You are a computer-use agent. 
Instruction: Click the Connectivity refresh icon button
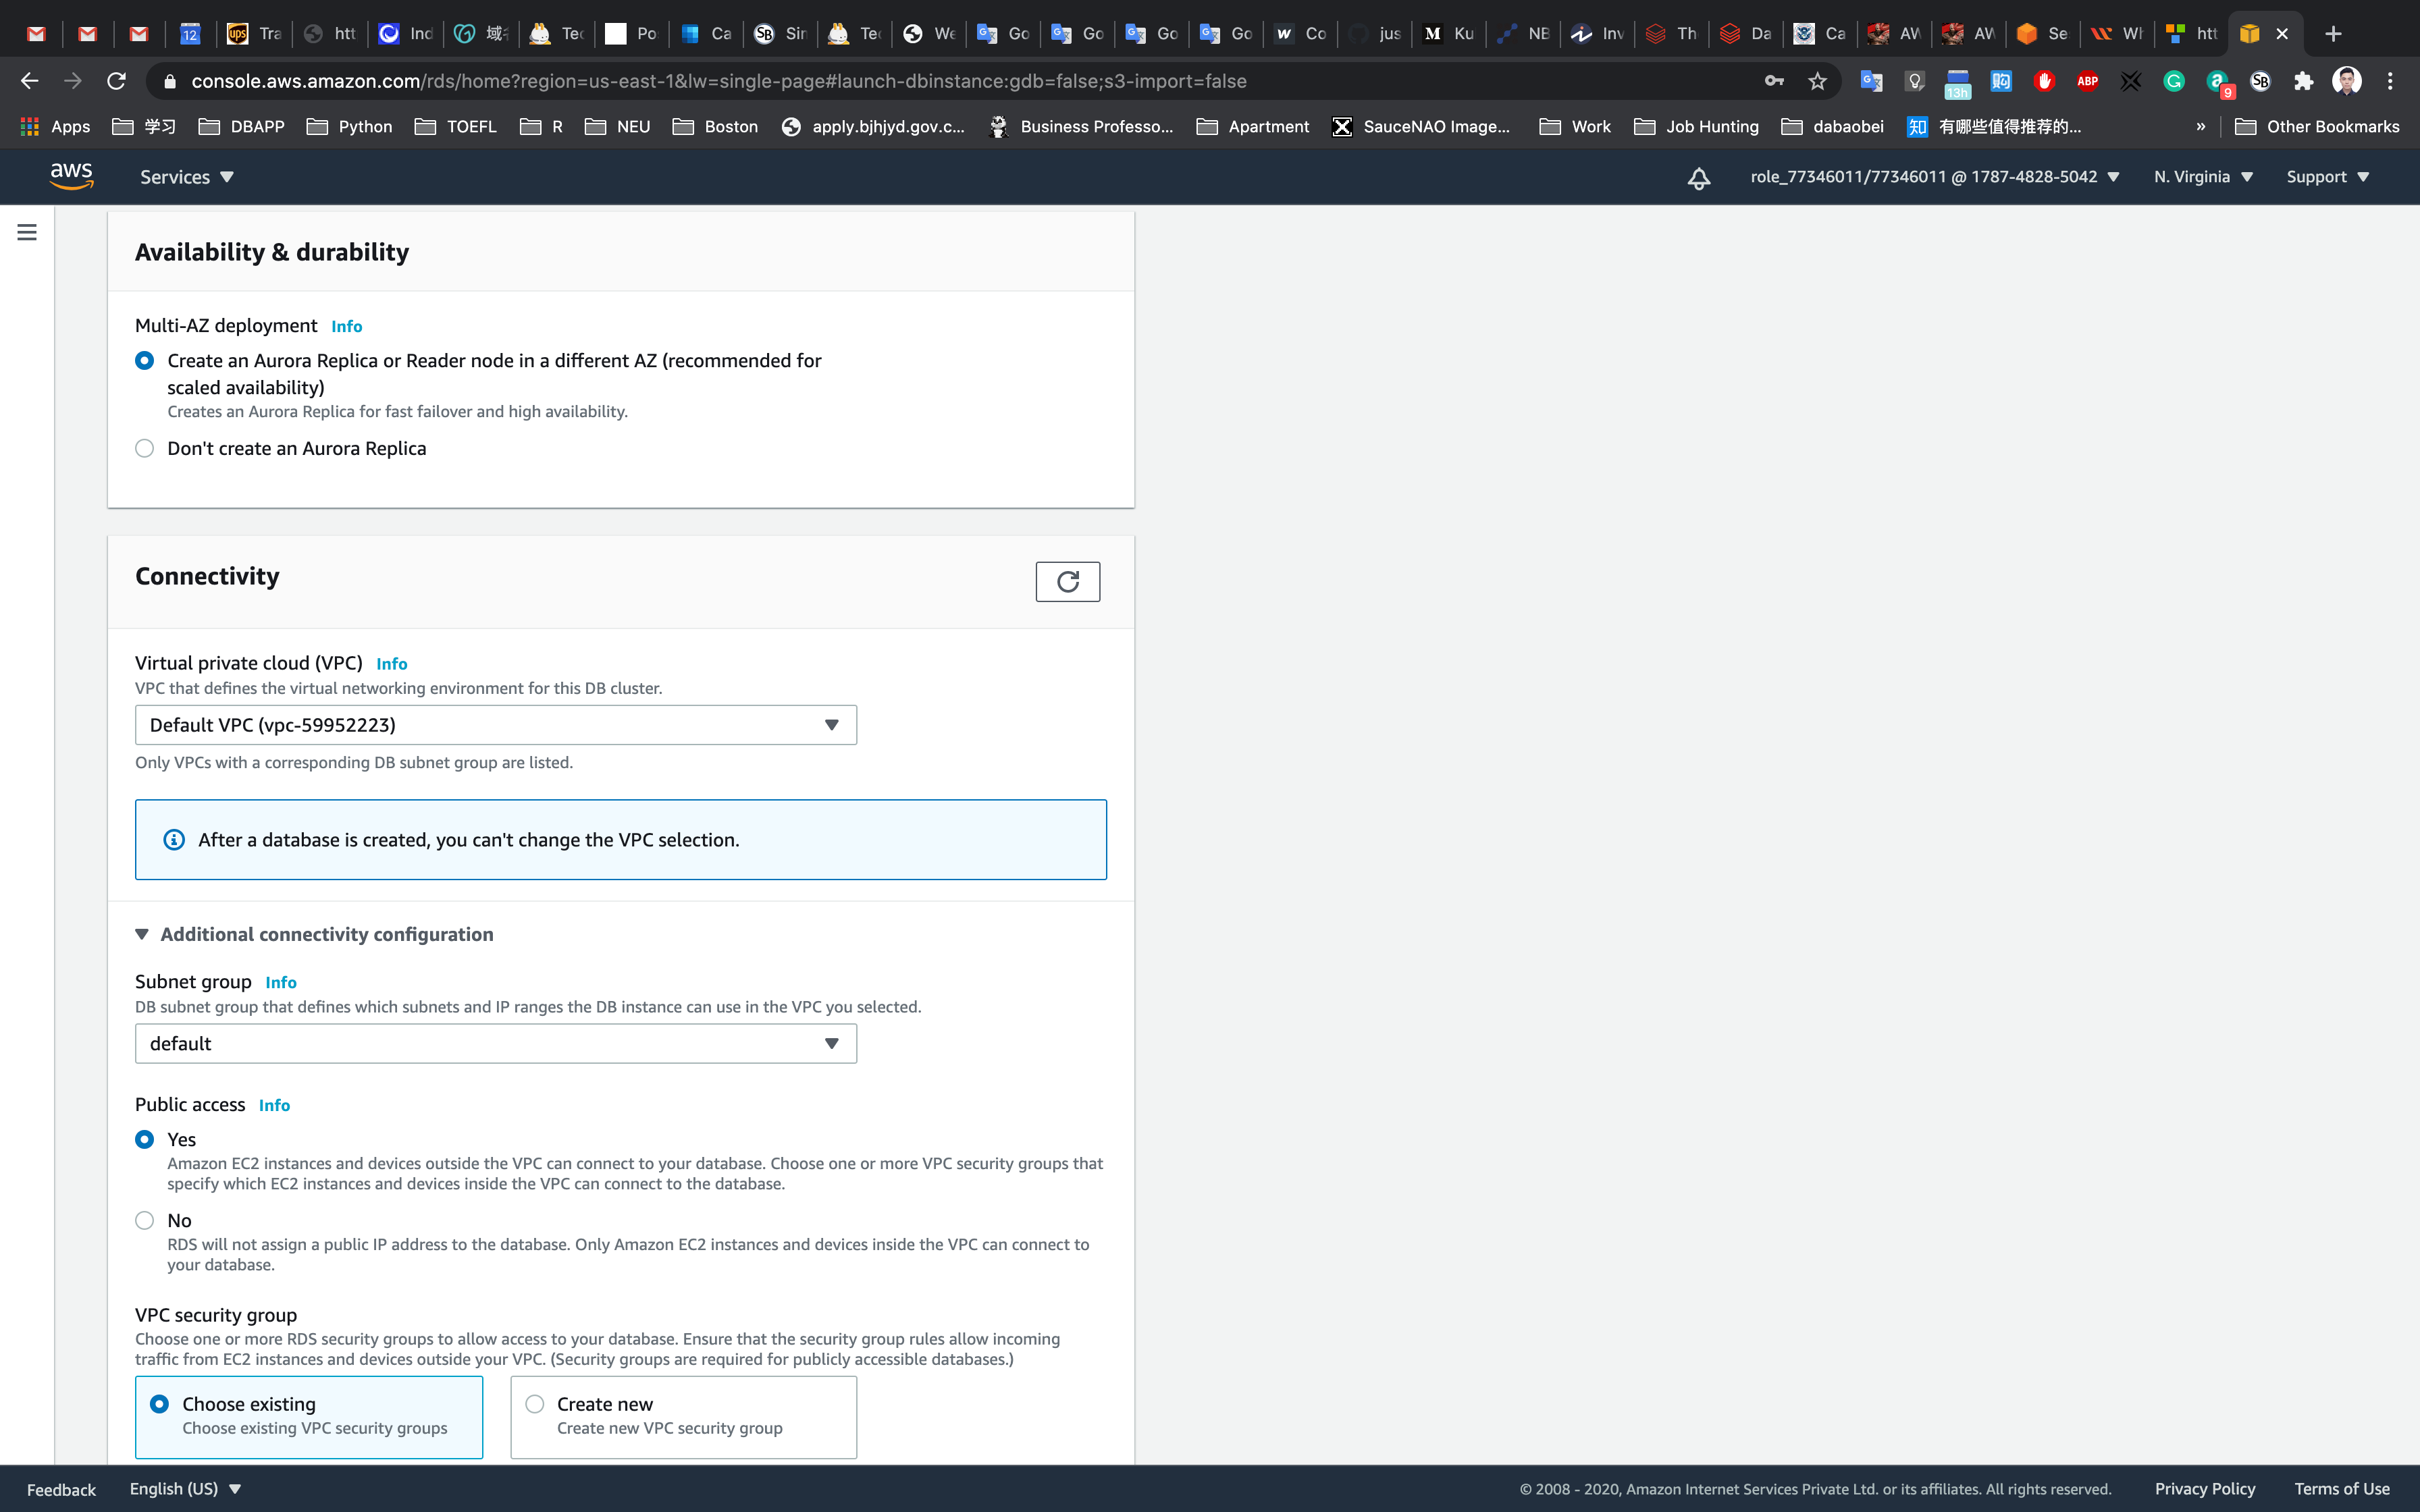point(1067,581)
